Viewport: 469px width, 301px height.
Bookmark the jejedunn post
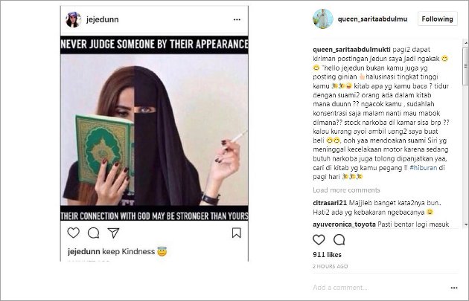coord(236,233)
